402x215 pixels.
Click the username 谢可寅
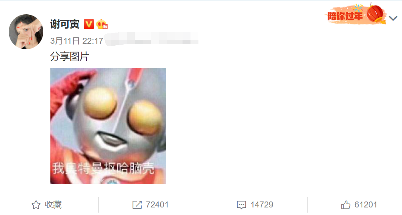65,24
